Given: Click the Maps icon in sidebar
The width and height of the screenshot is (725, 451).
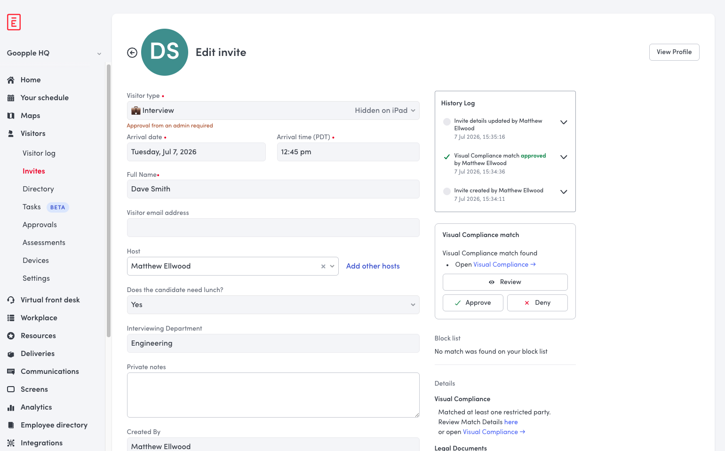Looking at the screenshot, I should pos(11,116).
